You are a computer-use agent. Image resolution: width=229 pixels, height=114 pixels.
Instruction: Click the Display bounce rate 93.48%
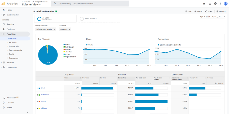[x=131, y=102]
